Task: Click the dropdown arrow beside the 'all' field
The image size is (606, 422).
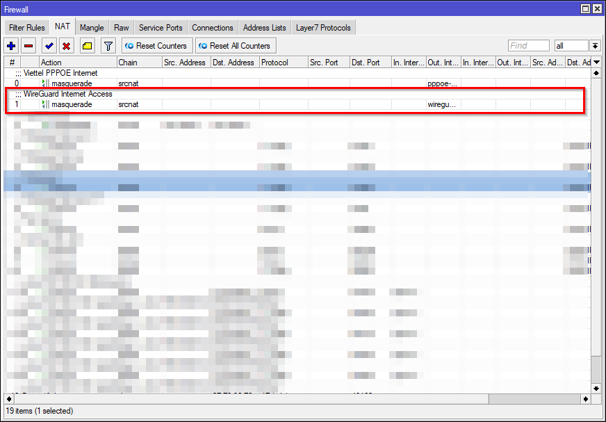Action: (x=595, y=46)
